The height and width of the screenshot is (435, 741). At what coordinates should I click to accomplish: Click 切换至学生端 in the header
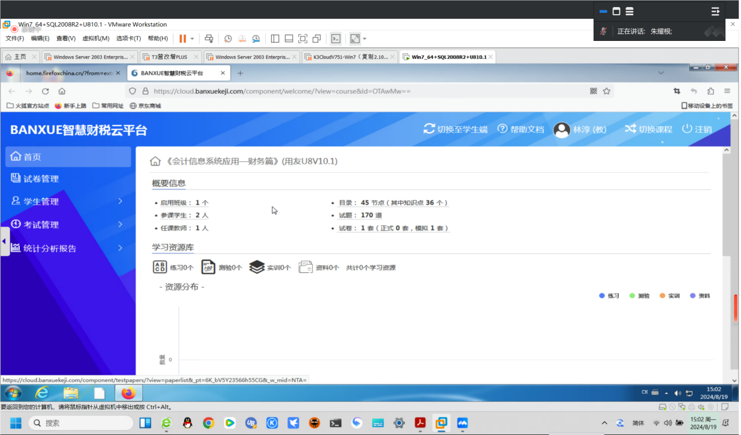point(456,129)
